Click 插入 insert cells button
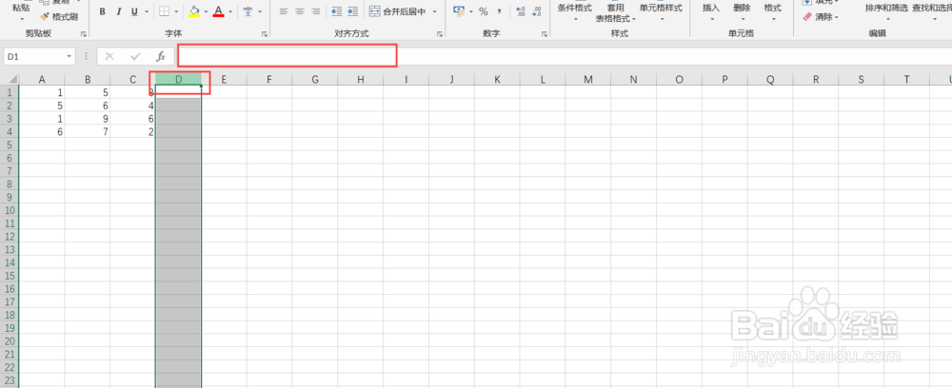 coord(711,12)
